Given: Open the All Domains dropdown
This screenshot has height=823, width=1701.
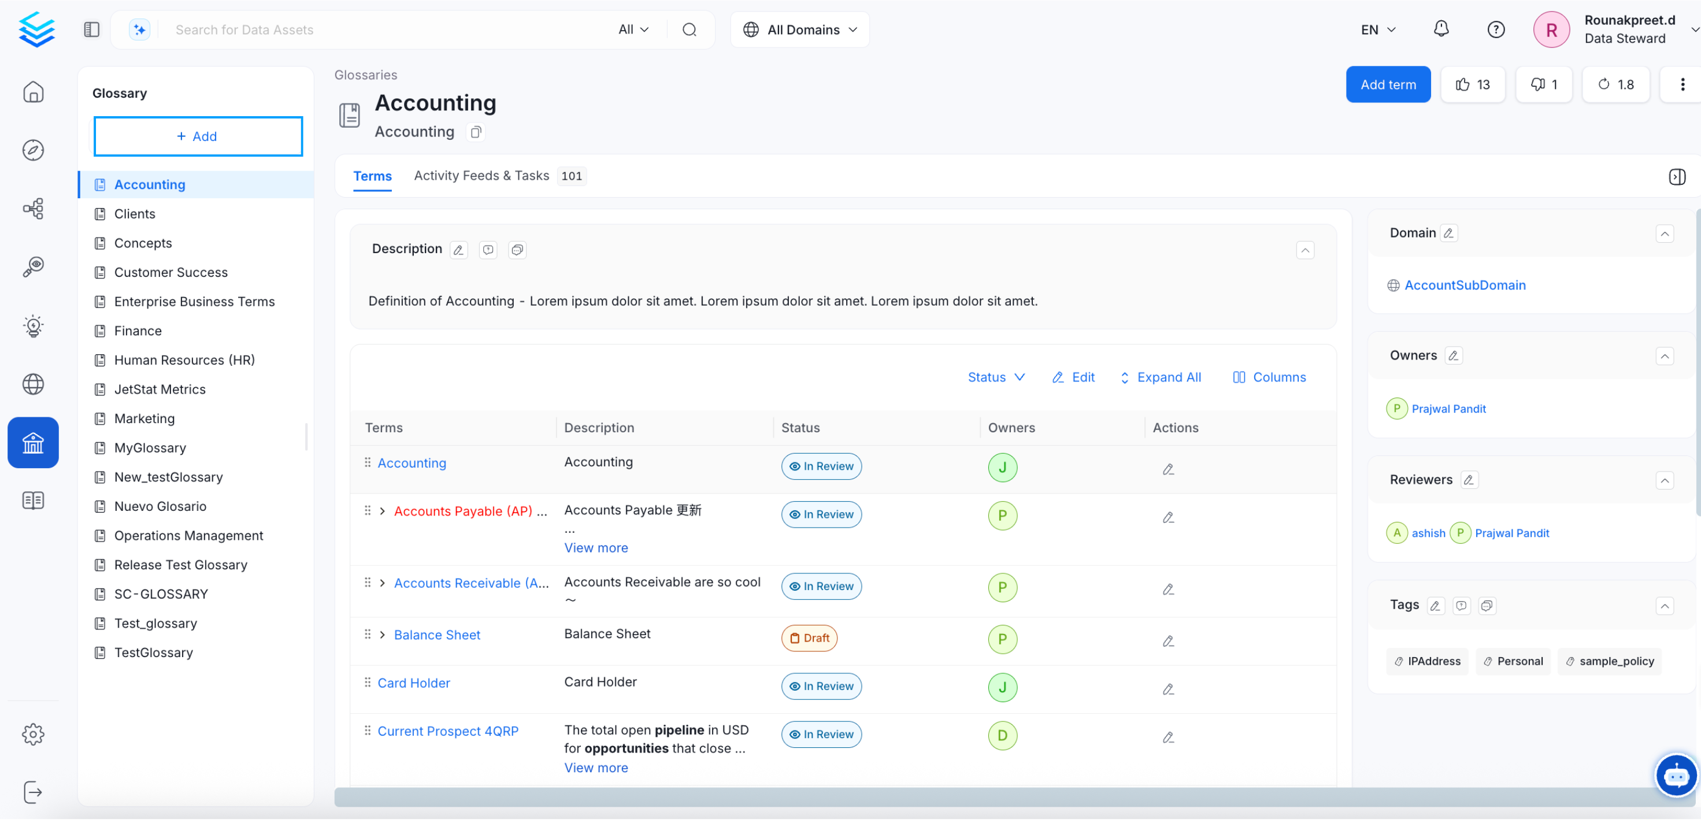Looking at the screenshot, I should pyautogui.click(x=799, y=29).
